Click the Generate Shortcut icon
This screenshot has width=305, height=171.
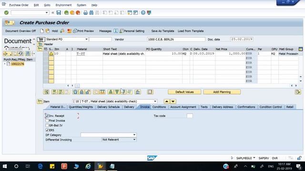coord(135,13)
